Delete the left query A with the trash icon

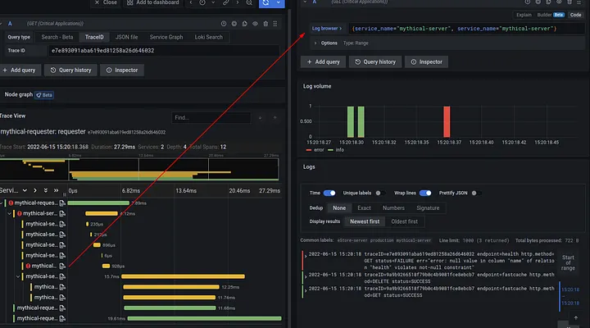point(265,24)
